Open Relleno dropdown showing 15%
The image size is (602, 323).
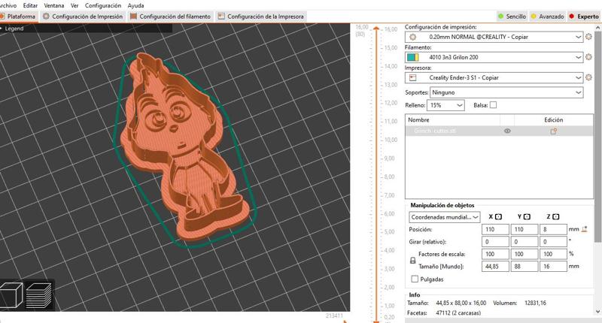(445, 105)
